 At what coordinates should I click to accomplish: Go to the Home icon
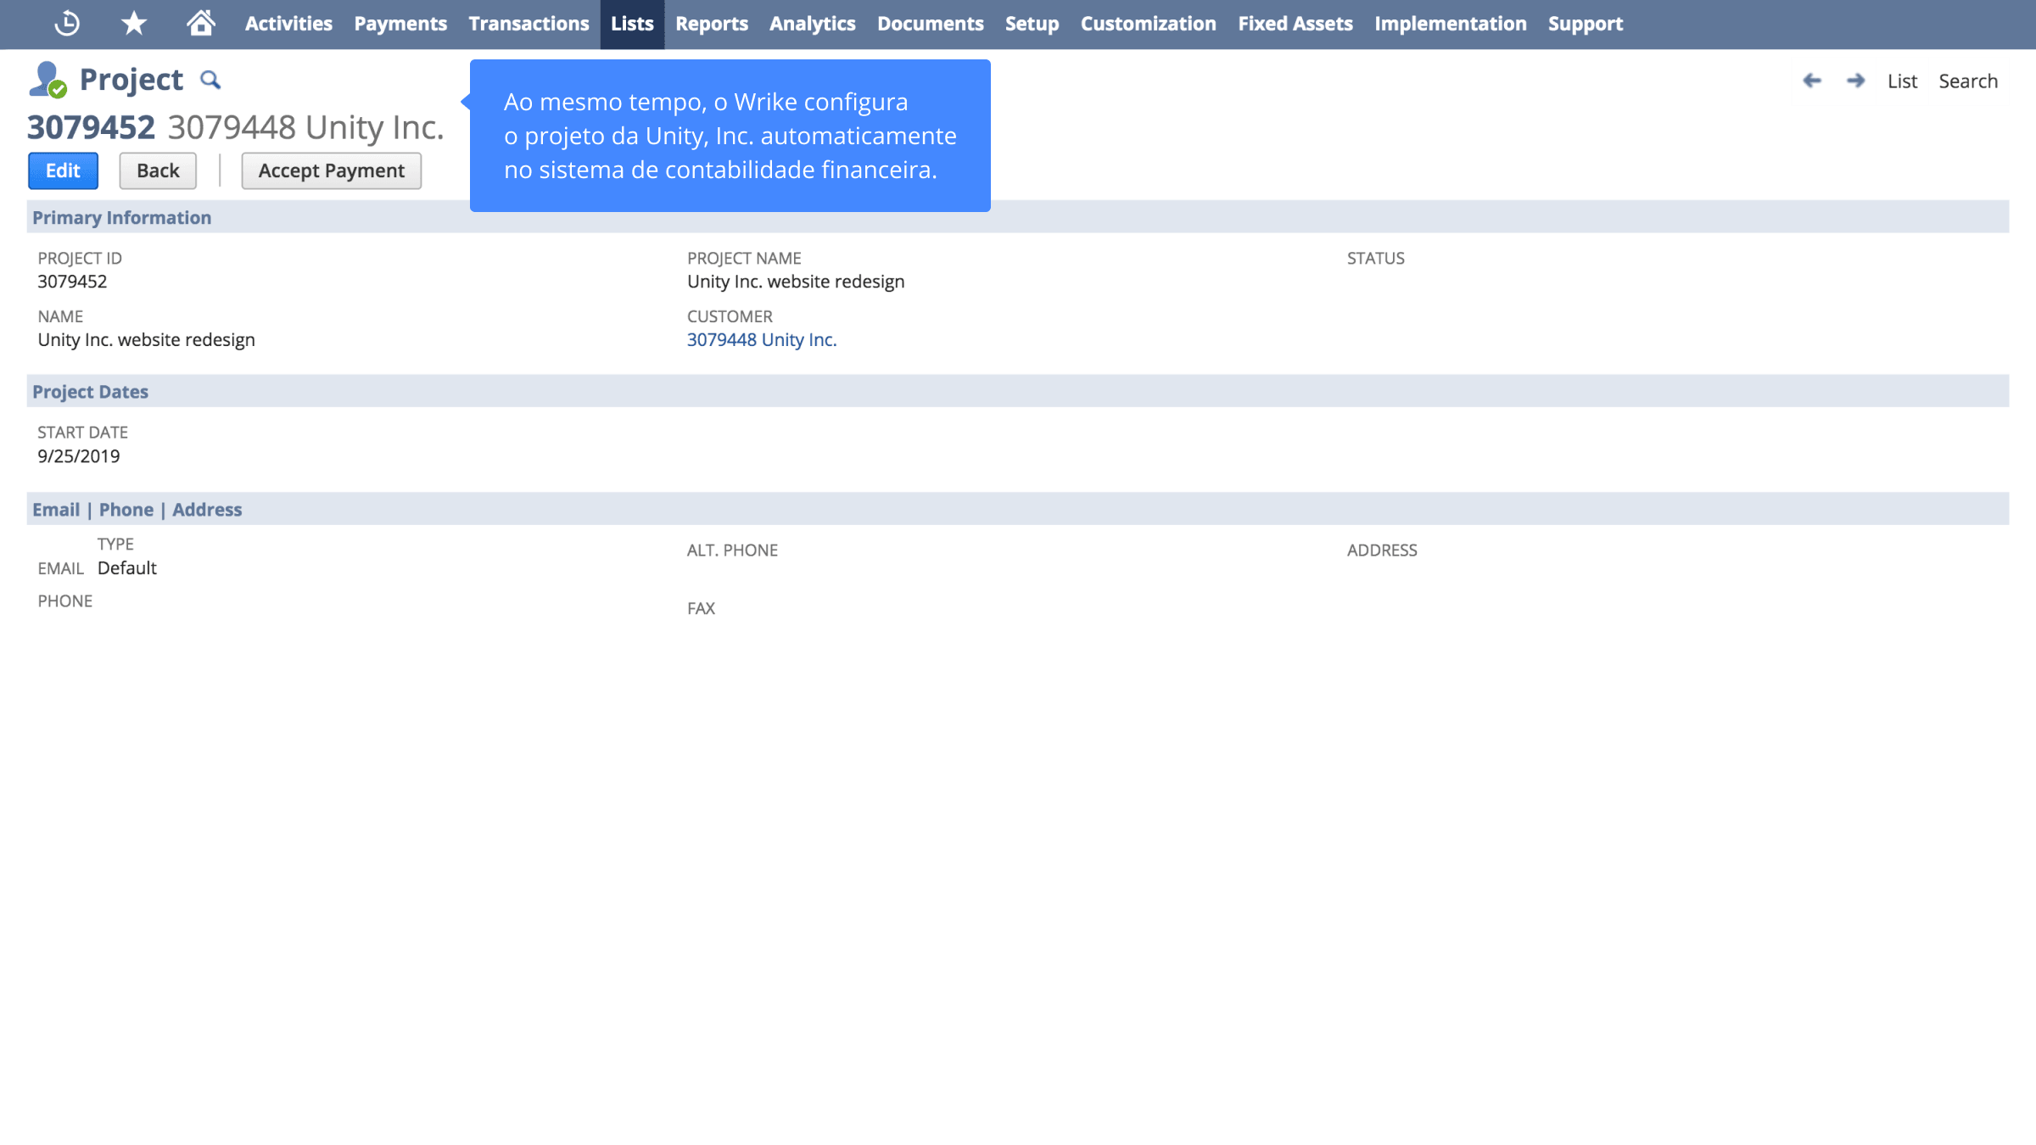tap(201, 23)
